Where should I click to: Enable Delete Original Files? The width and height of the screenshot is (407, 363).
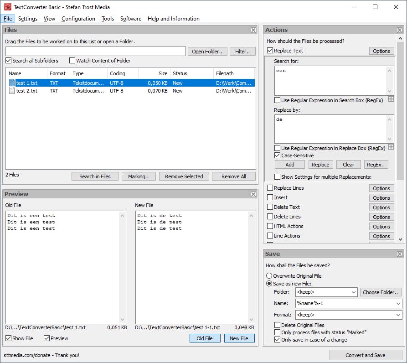277,325
